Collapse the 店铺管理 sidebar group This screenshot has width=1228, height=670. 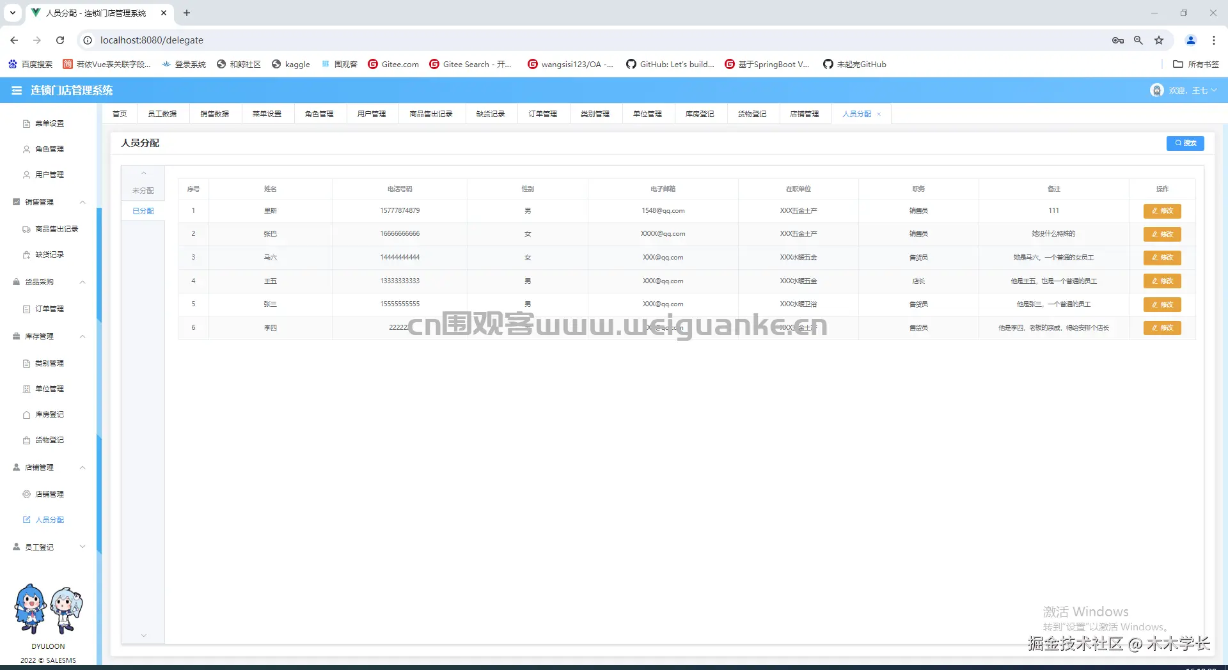[83, 467]
